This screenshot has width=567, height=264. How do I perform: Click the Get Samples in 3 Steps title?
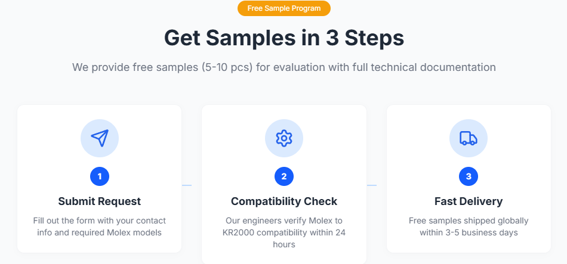(283, 38)
